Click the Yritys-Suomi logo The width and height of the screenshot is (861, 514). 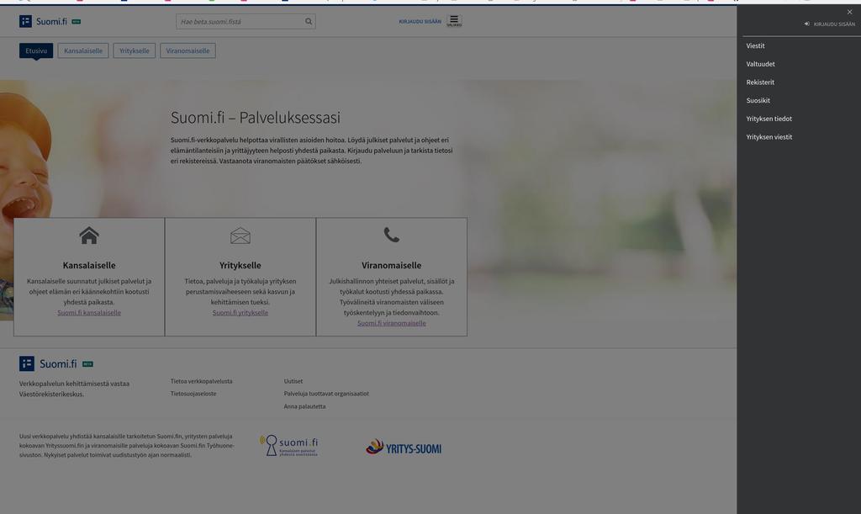point(404,447)
